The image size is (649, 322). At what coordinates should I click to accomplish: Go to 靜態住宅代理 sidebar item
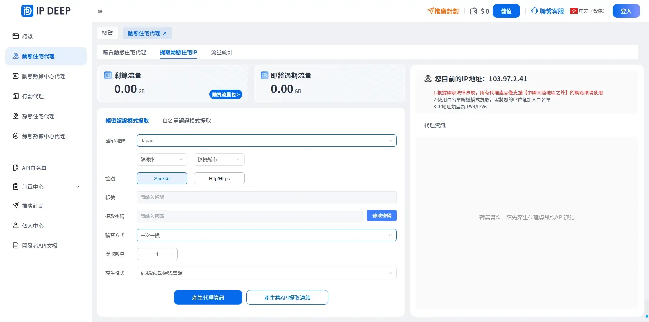tap(38, 116)
